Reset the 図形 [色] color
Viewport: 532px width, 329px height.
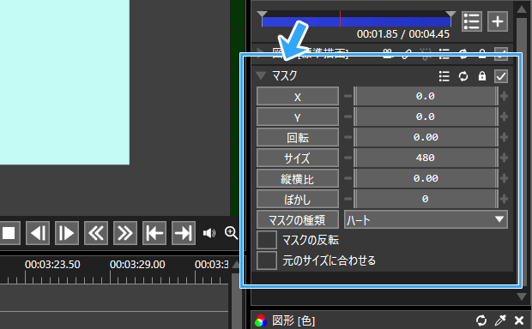pyautogui.click(x=481, y=320)
